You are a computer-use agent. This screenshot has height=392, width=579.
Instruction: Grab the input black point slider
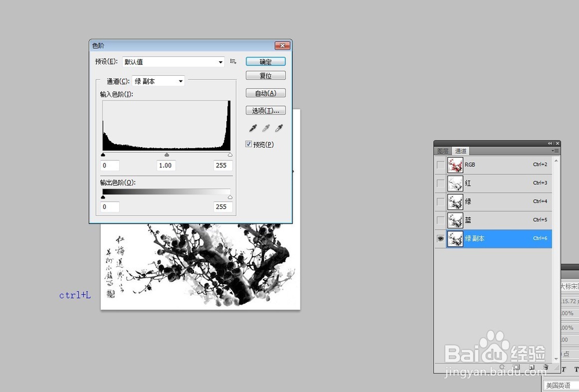click(103, 155)
